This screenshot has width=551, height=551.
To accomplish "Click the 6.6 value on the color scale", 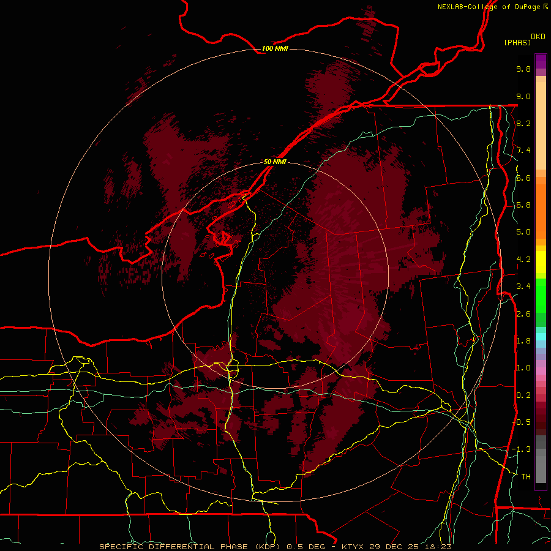I will [523, 178].
